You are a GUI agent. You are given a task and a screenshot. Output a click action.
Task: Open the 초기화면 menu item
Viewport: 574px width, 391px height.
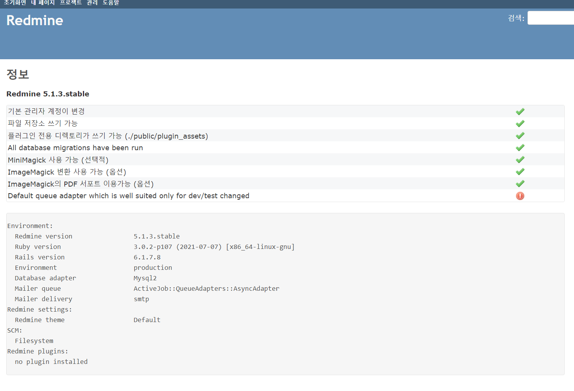[15, 3]
